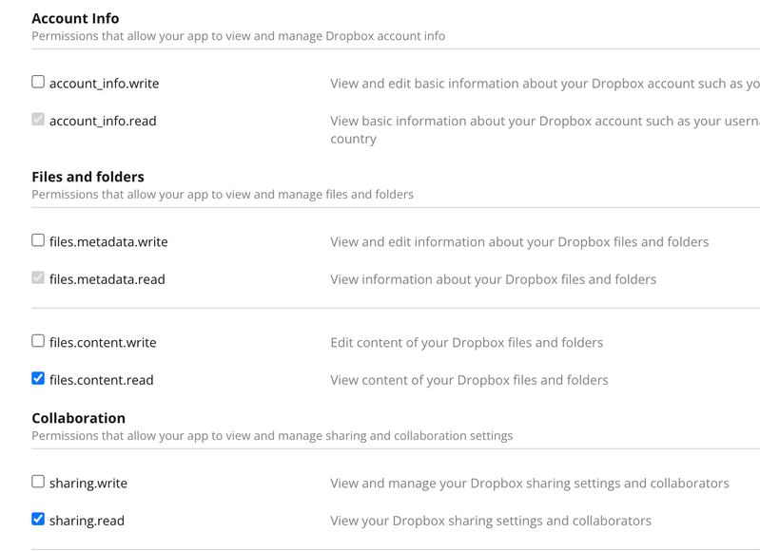Click the Files and folders heading
The width and height of the screenshot is (760, 551).
coord(88,177)
